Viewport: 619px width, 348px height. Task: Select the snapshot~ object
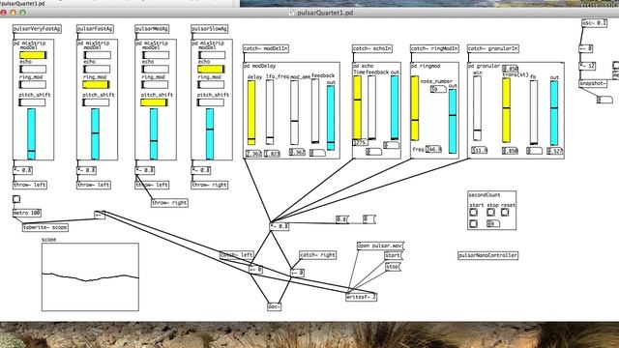pyautogui.click(x=593, y=84)
